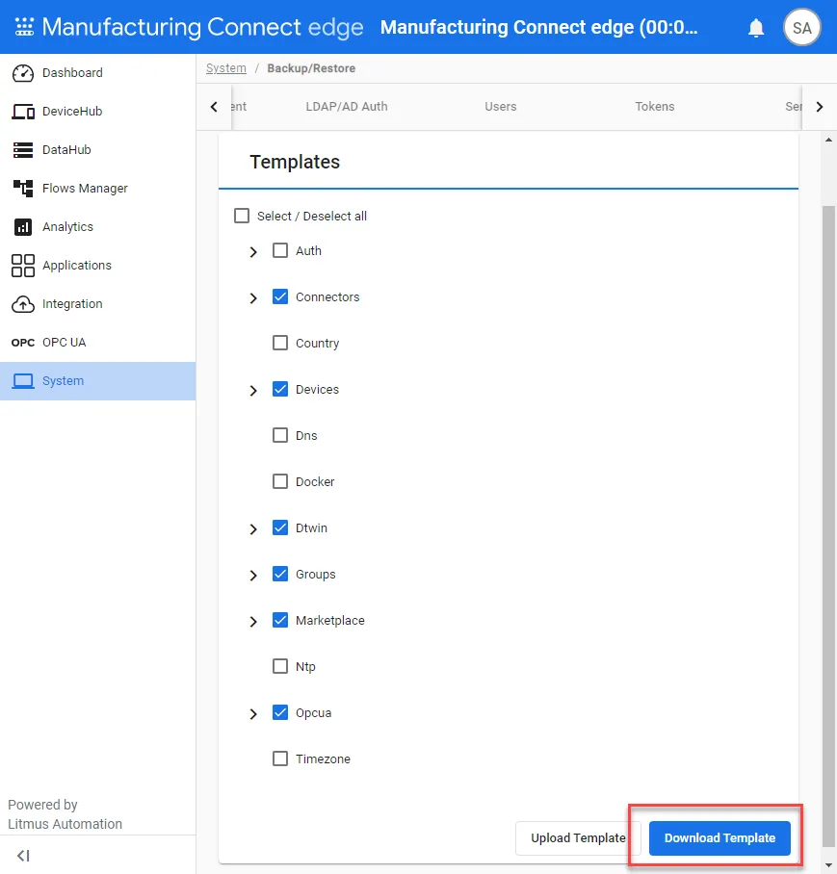Viewport: 837px width, 874px height.
Task: Check the Ntp checkbox
Action: (280, 666)
